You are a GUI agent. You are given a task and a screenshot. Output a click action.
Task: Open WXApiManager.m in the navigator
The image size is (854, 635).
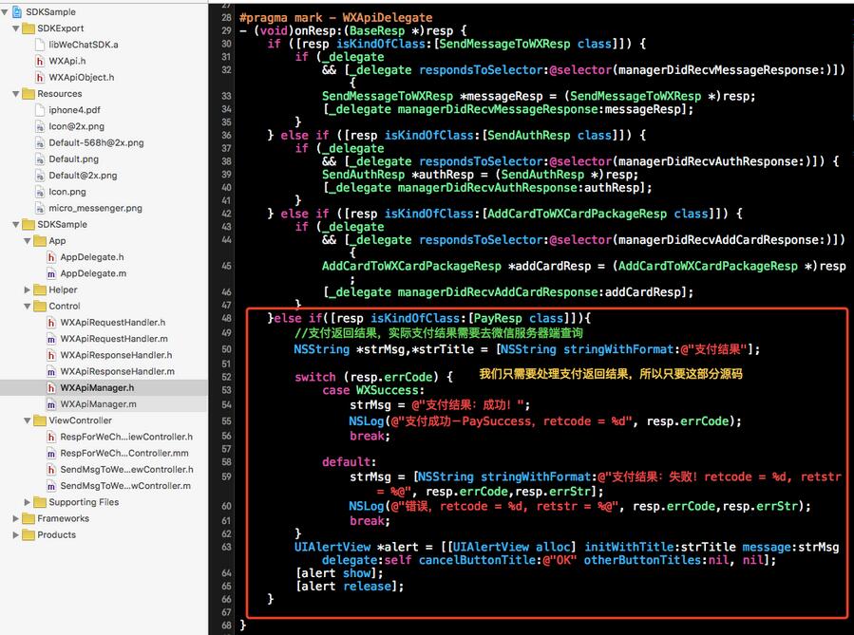98,403
